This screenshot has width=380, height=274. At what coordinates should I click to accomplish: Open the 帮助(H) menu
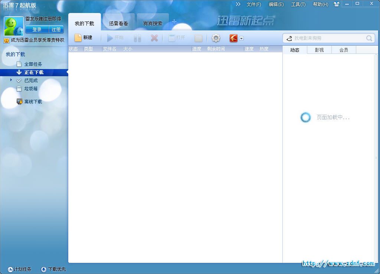pos(320,4)
